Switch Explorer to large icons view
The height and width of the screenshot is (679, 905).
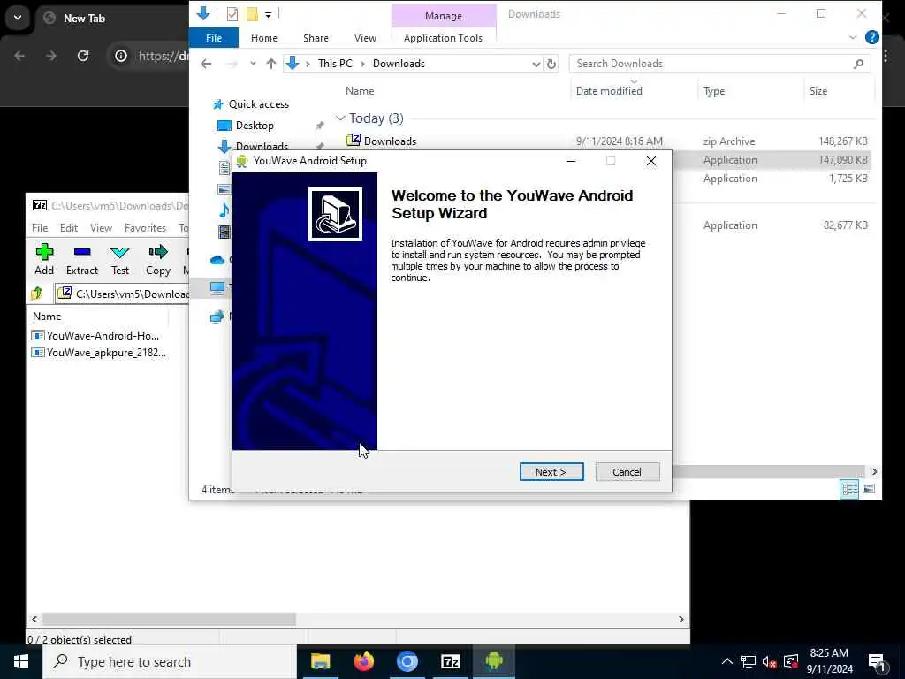click(x=868, y=489)
